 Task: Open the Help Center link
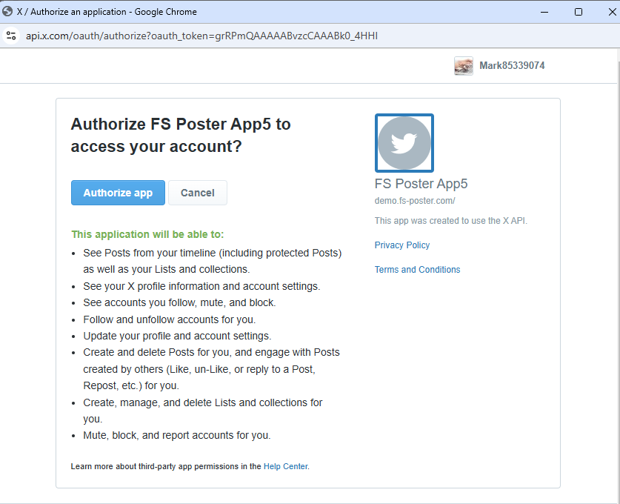tap(285, 466)
